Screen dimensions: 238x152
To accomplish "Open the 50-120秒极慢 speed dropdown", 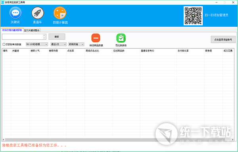I will click(37, 44).
